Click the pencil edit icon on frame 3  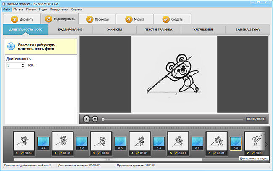tap(99, 153)
